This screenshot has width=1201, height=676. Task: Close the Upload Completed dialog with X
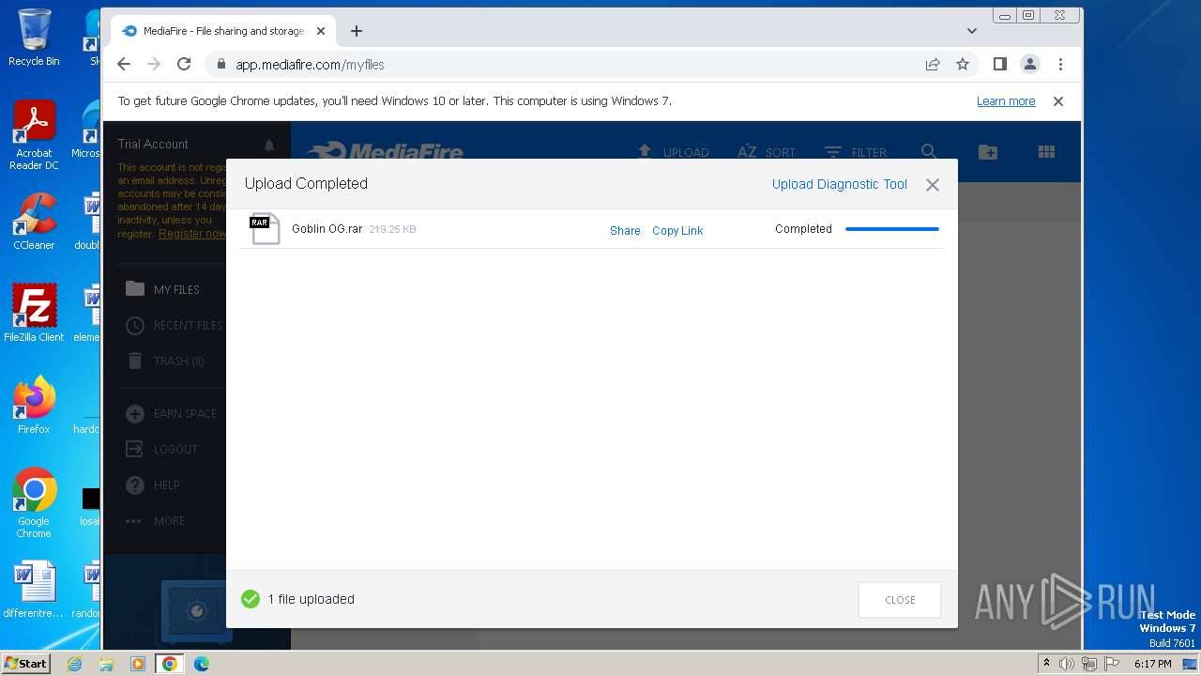[x=932, y=185]
